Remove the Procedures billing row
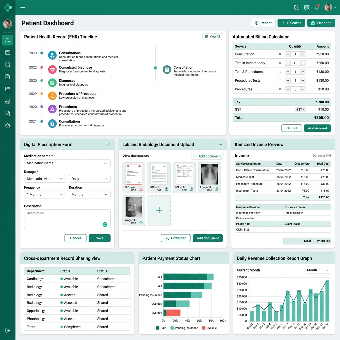Image resolution: width=340 pixels, height=340 pixels. (x=280, y=89)
